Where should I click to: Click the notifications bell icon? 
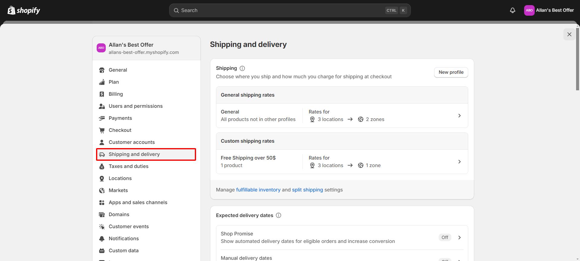pos(512,11)
